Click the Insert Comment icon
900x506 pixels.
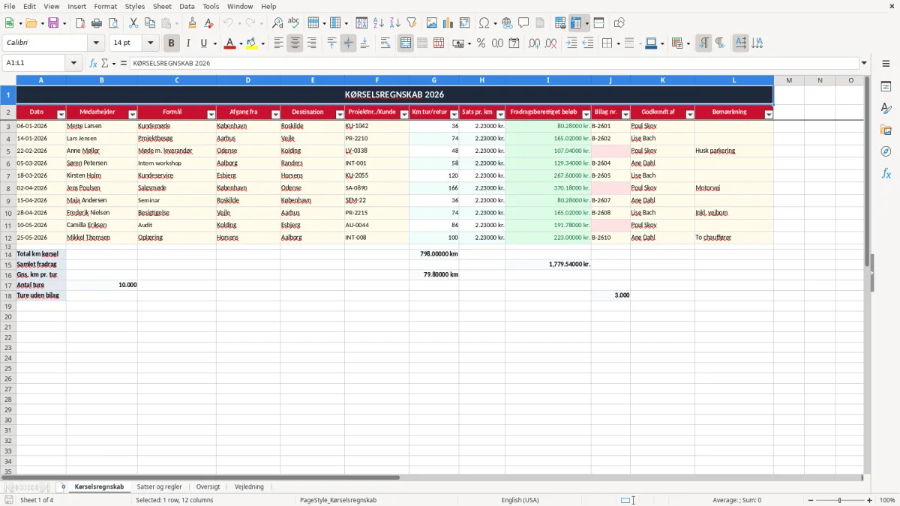[x=523, y=23]
